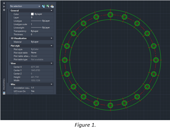
Task: Collapse the General section
Action: [x=51, y=11]
